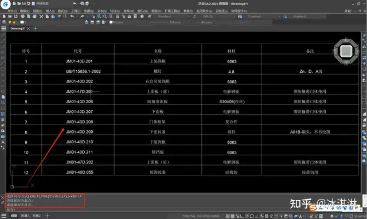The image size is (367, 219).
Task: Toggle polar tracking in status bar
Action: click(x=247, y=216)
